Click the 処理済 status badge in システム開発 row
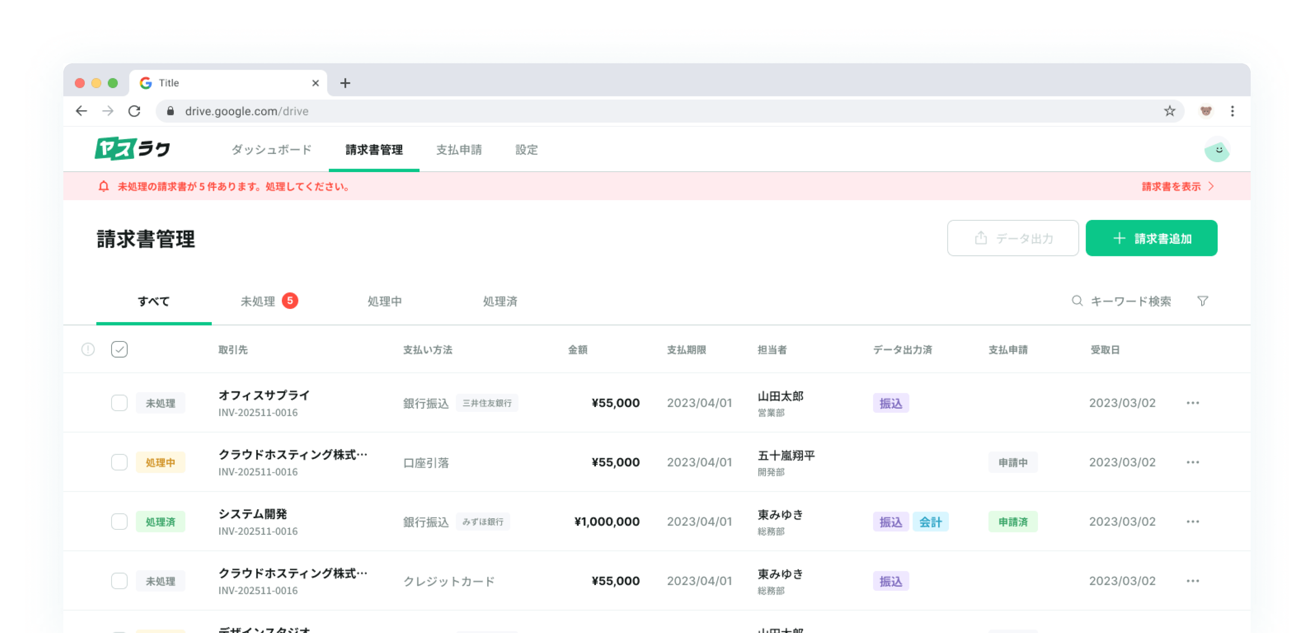This screenshot has height=633, width=1314. [160, 522]
